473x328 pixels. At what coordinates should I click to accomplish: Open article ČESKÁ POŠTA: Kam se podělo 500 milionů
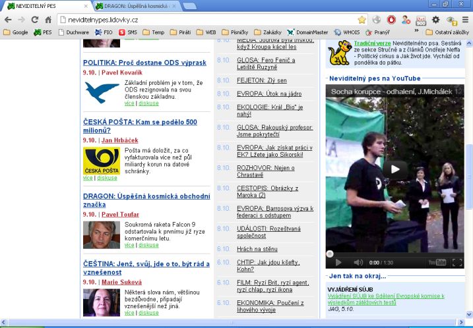point(140,126)
